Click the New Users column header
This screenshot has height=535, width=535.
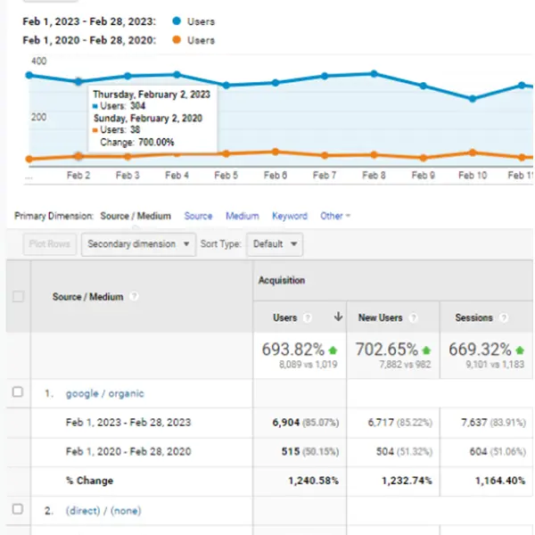(380, 317)
